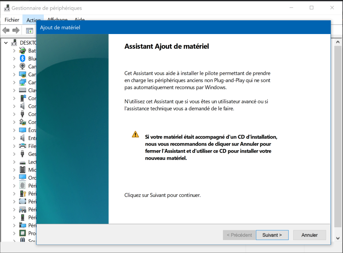Click Suivant to continue the wizard
Screen dimensions: 343x253
tap(272, 235)
